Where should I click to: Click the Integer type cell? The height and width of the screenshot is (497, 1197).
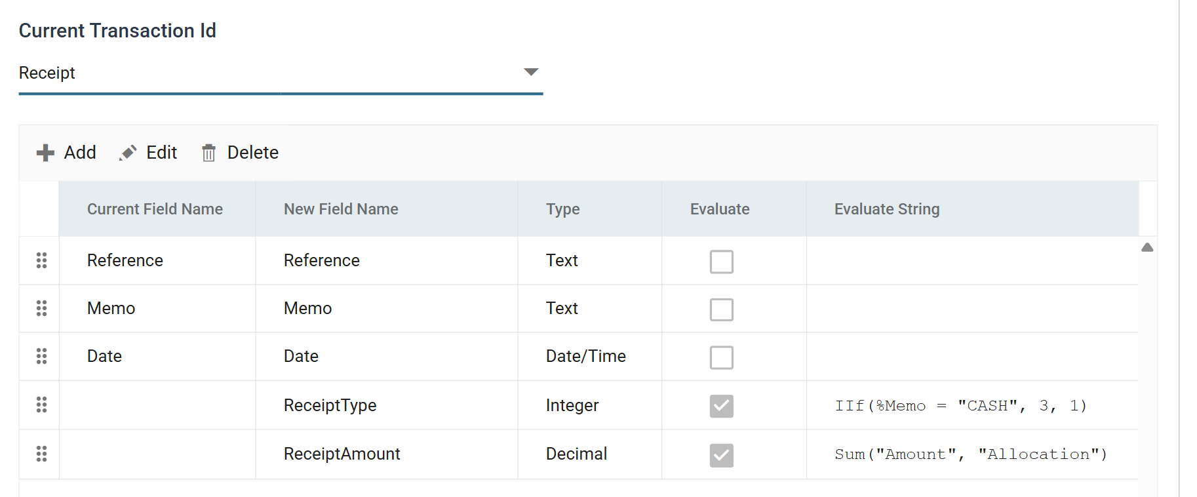pyautogui.click(x=590, y=405)
